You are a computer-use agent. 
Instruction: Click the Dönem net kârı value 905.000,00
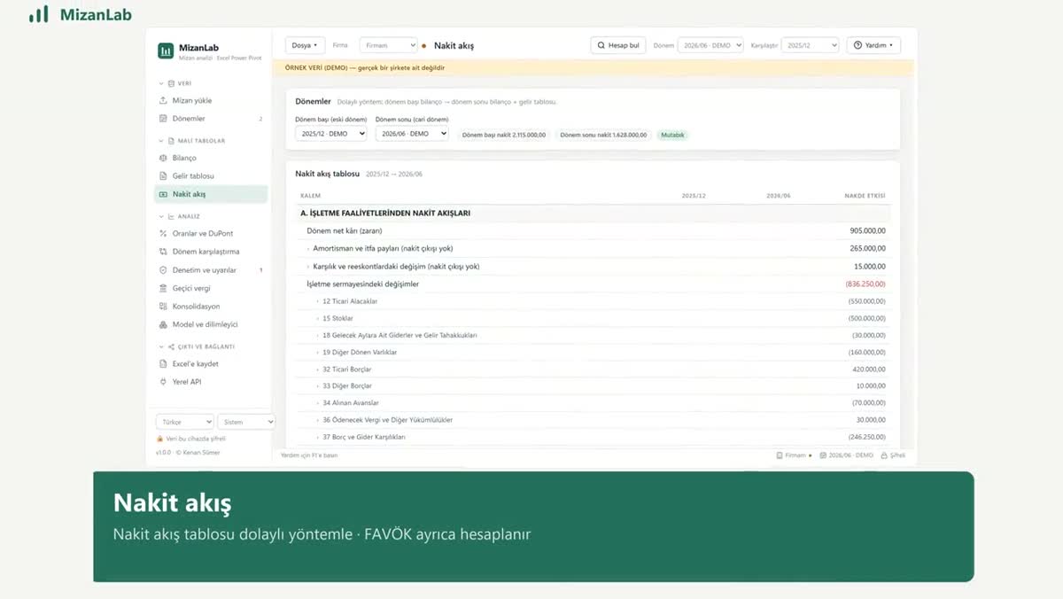click(x=867, y=231)
